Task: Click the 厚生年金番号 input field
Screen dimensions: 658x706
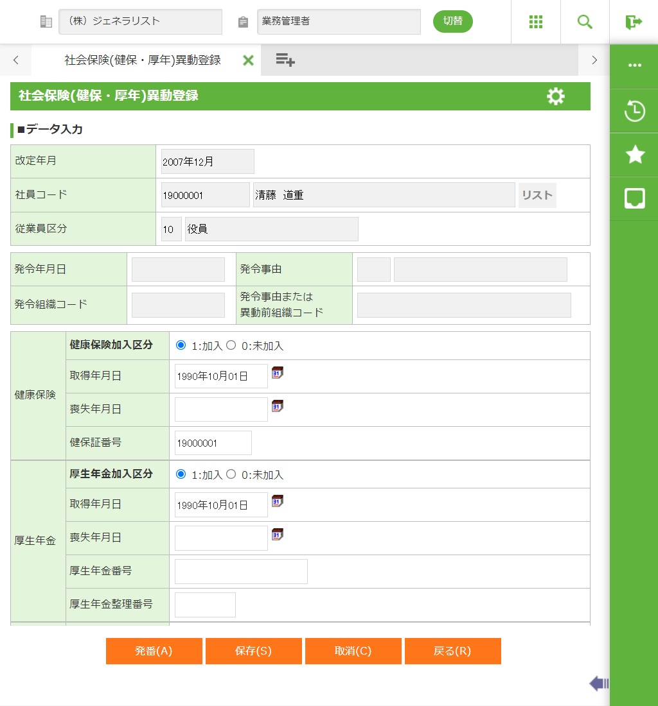Action: pos(241,571)
